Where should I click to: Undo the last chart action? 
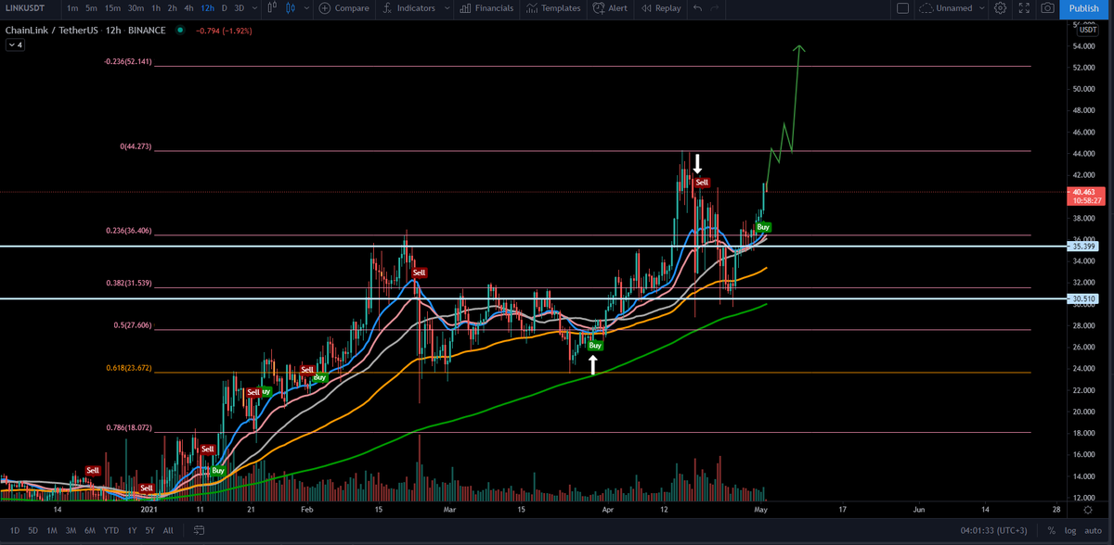(696, 8)
